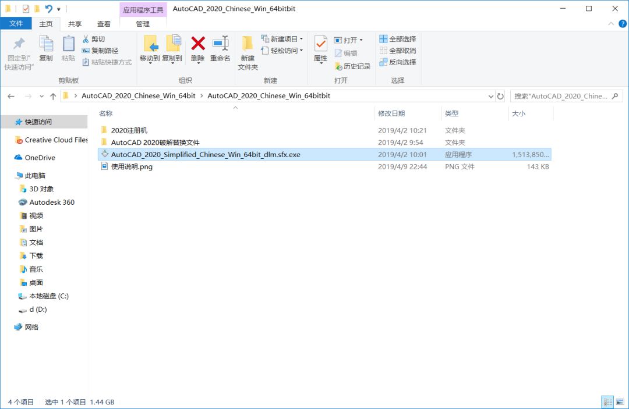629x409 pixels.
Task: Open Downloads (下载) in the sidebar
Action: 31,255
